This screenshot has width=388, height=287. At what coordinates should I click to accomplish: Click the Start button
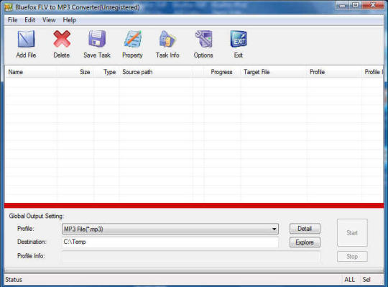tap(352, 233)
